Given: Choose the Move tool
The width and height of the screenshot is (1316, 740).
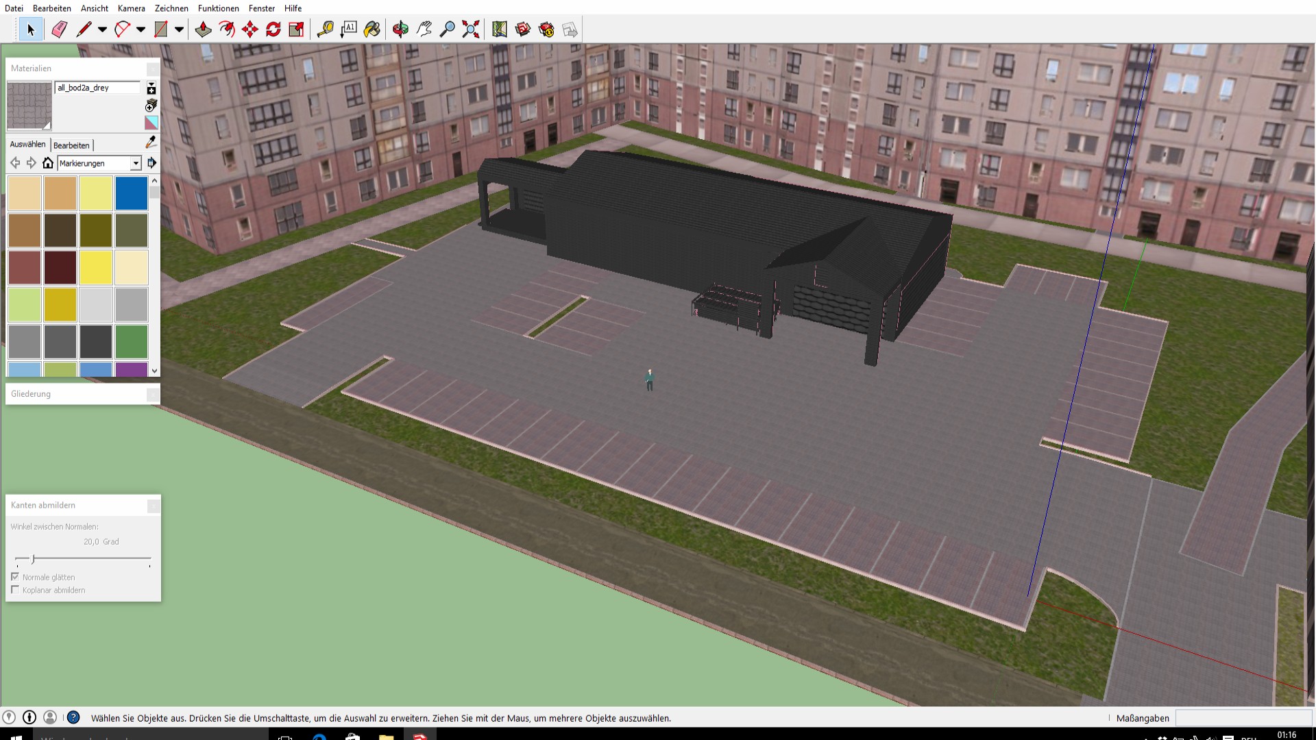Looking at the screenshot, I should pos(250,29).
